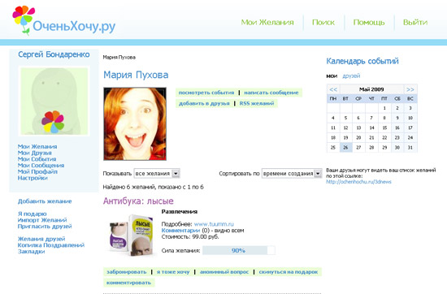Image resolution: width=447 pixels, height=294 pixels.
Task: Click Пригласить друзей link
Action: pyautogui.click(x=45, y=227)
